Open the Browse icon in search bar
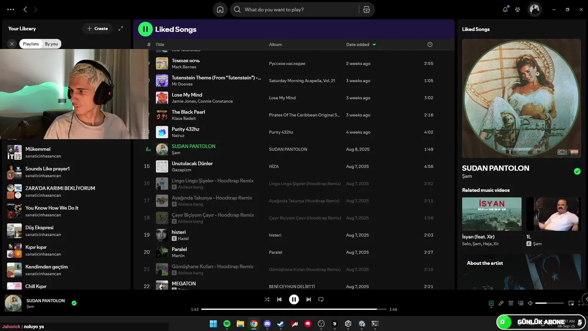The height and width of the screenshot is (331, 588). click(x=366, y=10)
